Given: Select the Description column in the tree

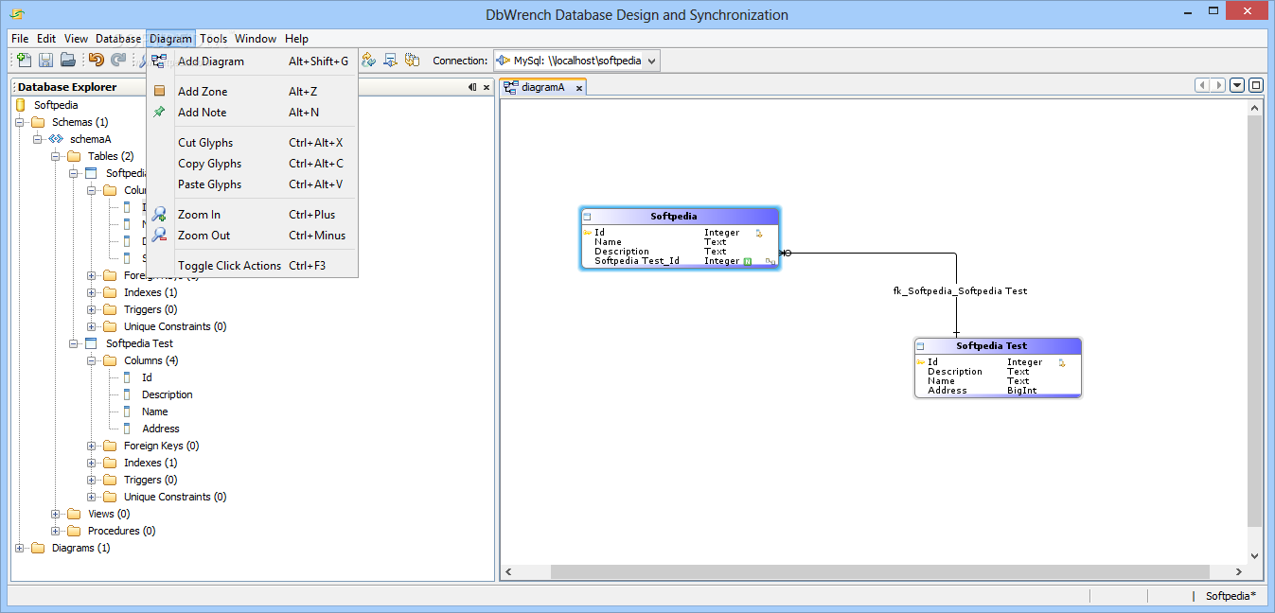Looking at the screenshot, I should point(167,394).
